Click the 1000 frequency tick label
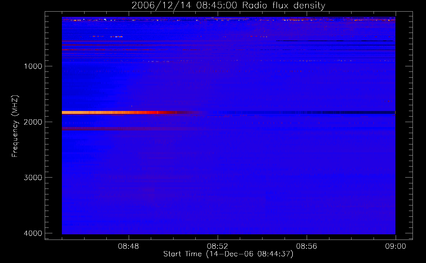This screenshot has width=426, height=263. (x=33, y=66)
